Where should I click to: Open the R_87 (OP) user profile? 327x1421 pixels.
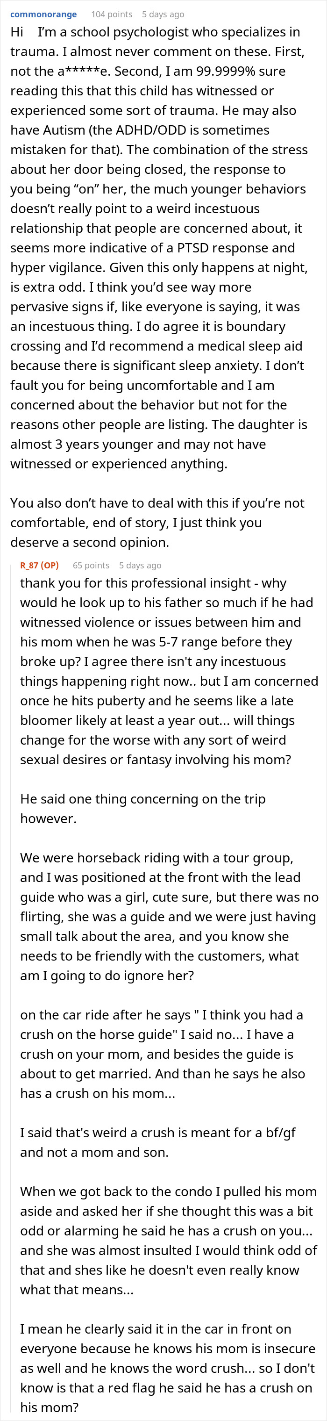(39, 566)
